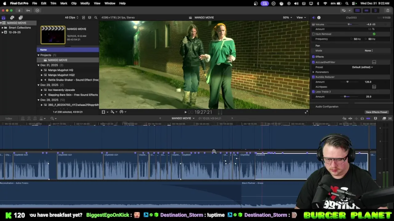
Task: Click the Import Media arrow icon
Action: point(19,10)
